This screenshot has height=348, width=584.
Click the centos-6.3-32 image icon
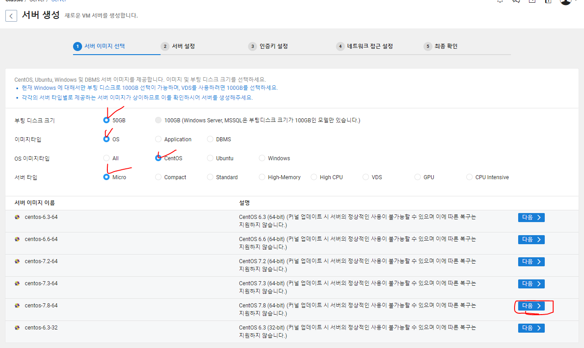[x=17, y=328]
